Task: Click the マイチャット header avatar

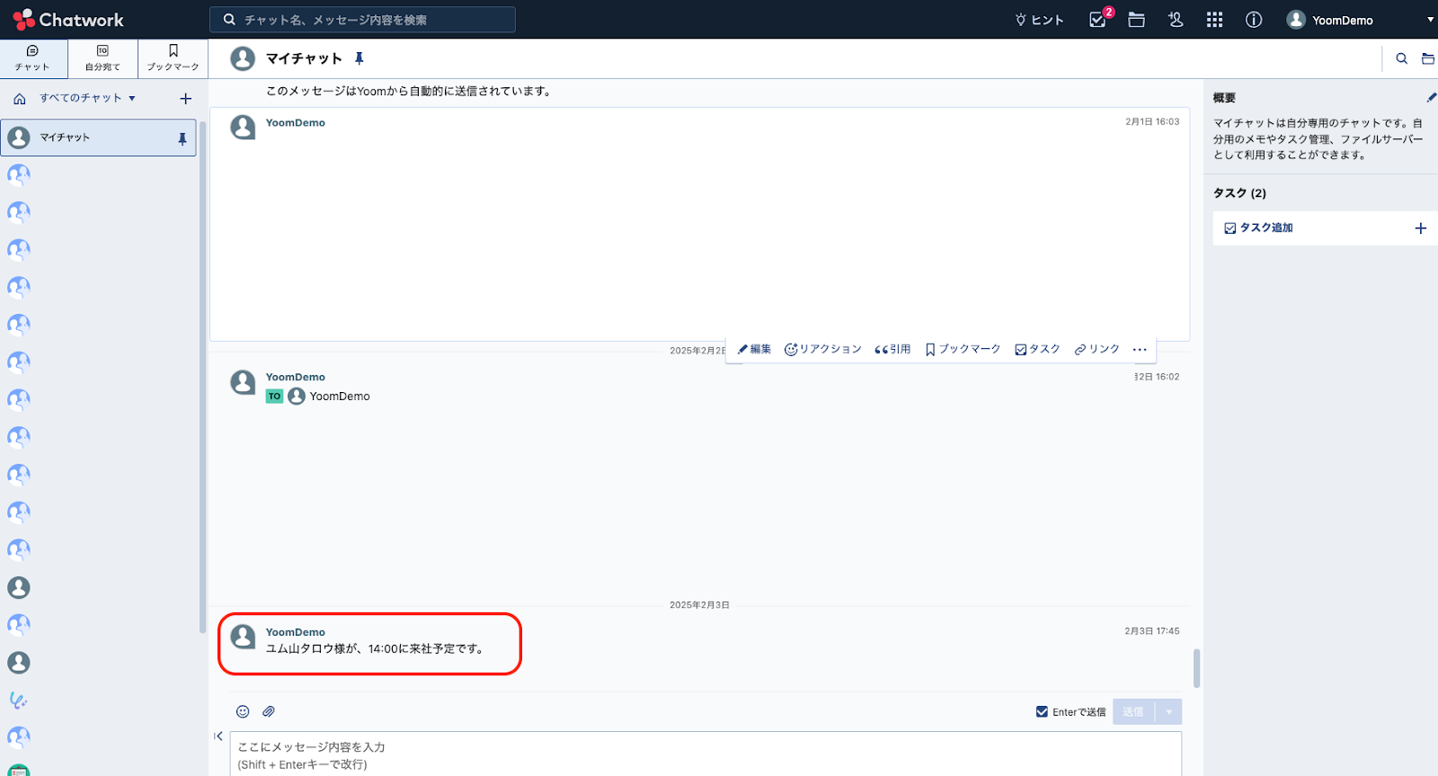Action: click(243, 58)
